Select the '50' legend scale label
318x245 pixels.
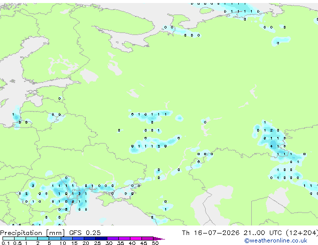pos(155,243)
